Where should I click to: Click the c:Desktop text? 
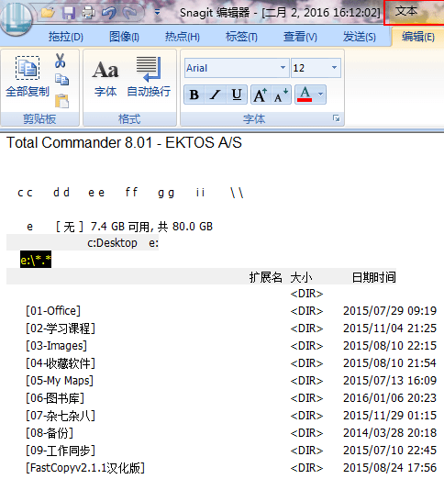point(112,243)
